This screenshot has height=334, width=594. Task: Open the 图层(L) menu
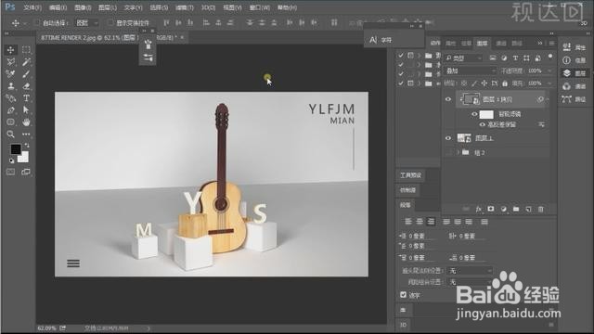click(108, 7)
